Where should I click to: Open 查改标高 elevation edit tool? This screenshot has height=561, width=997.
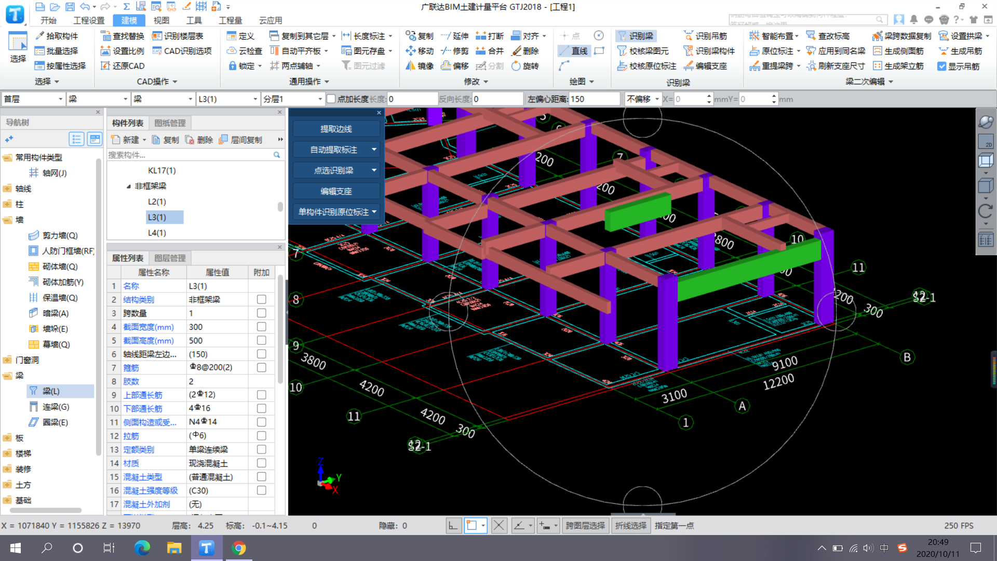pyautogui.click(x=828, y=36)
